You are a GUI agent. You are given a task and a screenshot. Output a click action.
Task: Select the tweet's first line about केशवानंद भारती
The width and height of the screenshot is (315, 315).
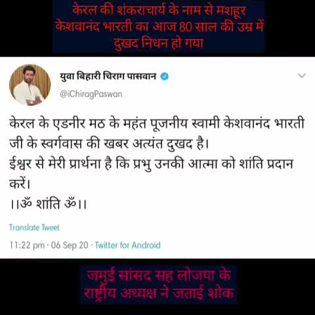coord(157,123)
